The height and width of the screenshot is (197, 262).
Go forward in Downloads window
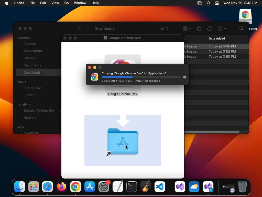(88, 28)
